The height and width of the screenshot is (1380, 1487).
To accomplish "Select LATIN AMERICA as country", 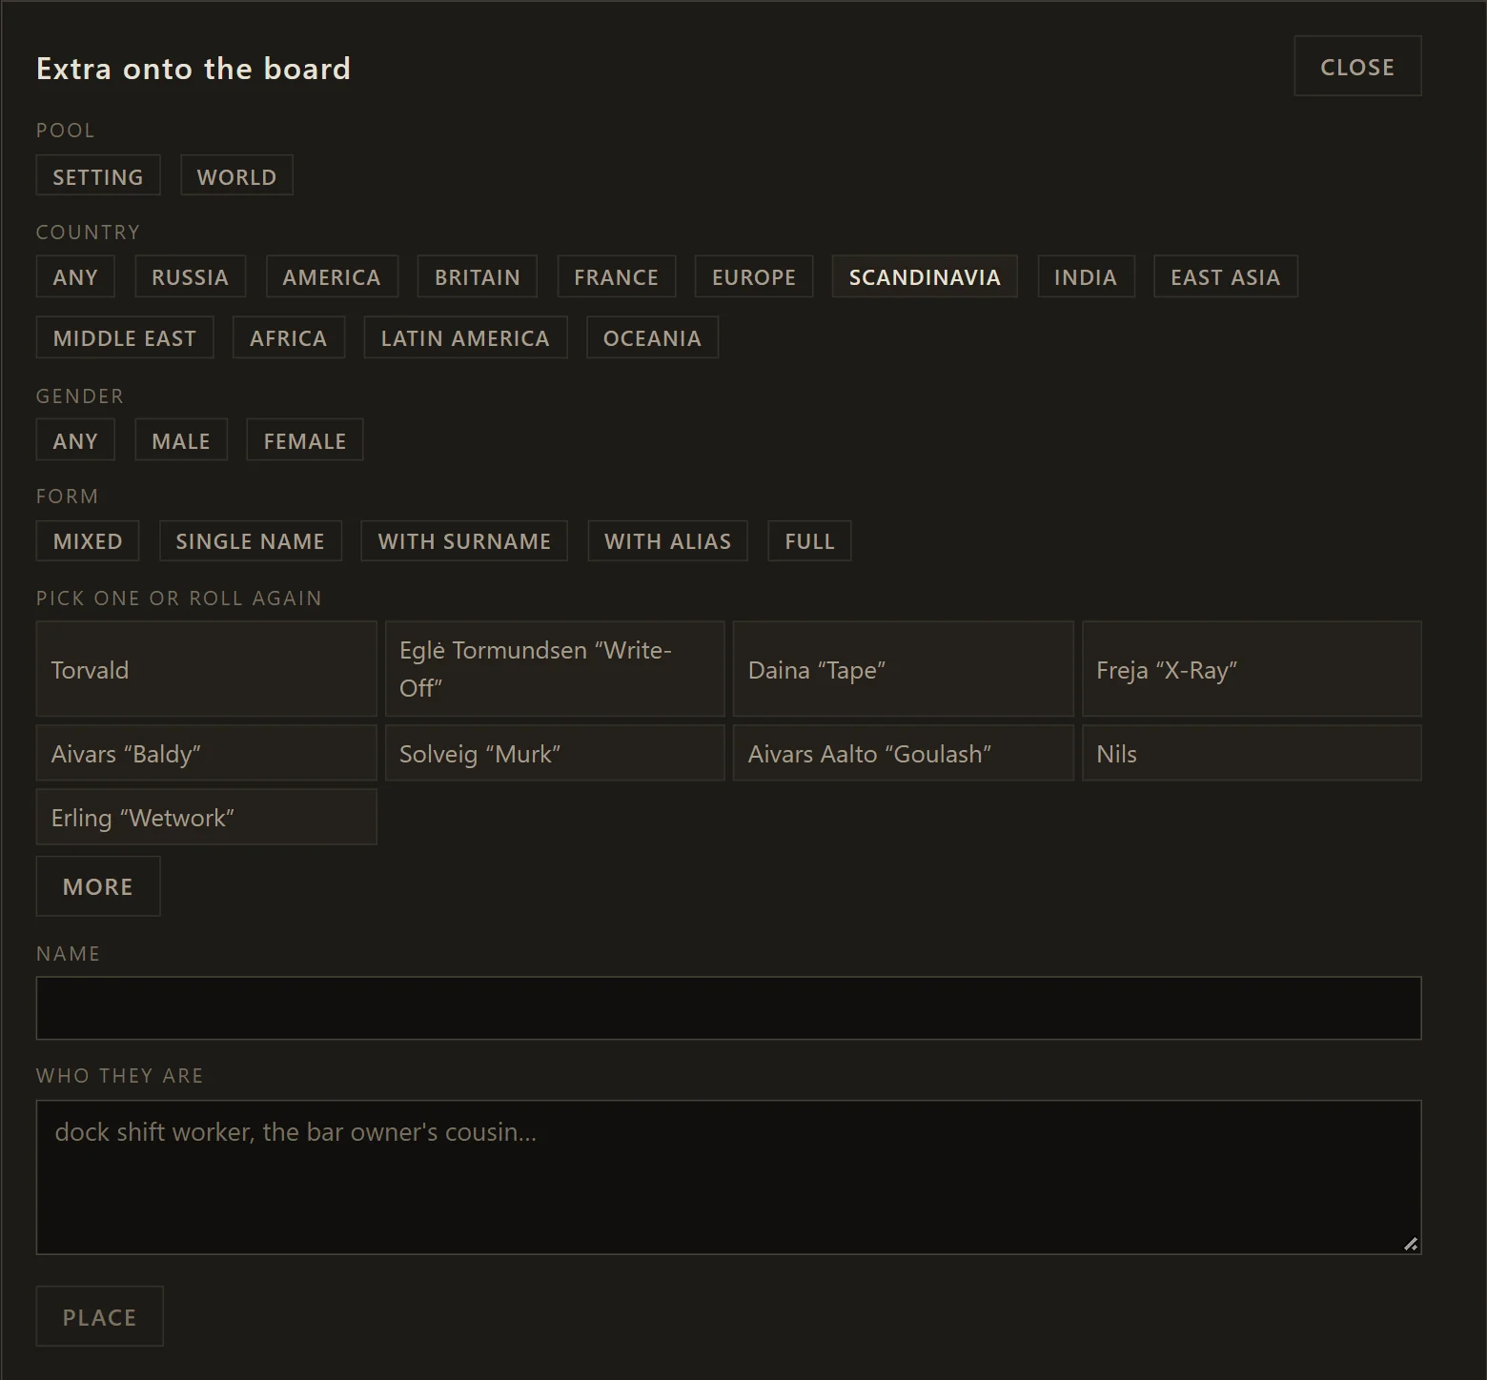I will click(465, 337).
